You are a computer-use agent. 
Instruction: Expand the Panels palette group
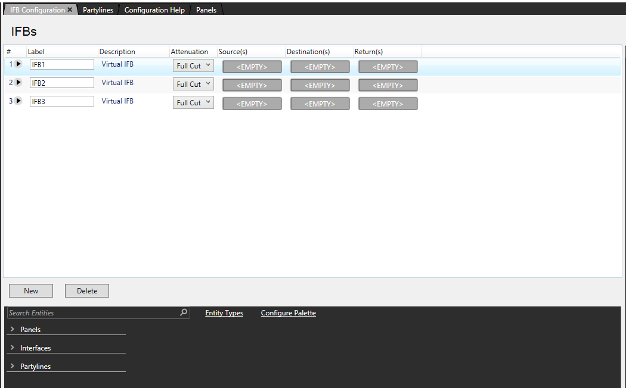(13, 329)
